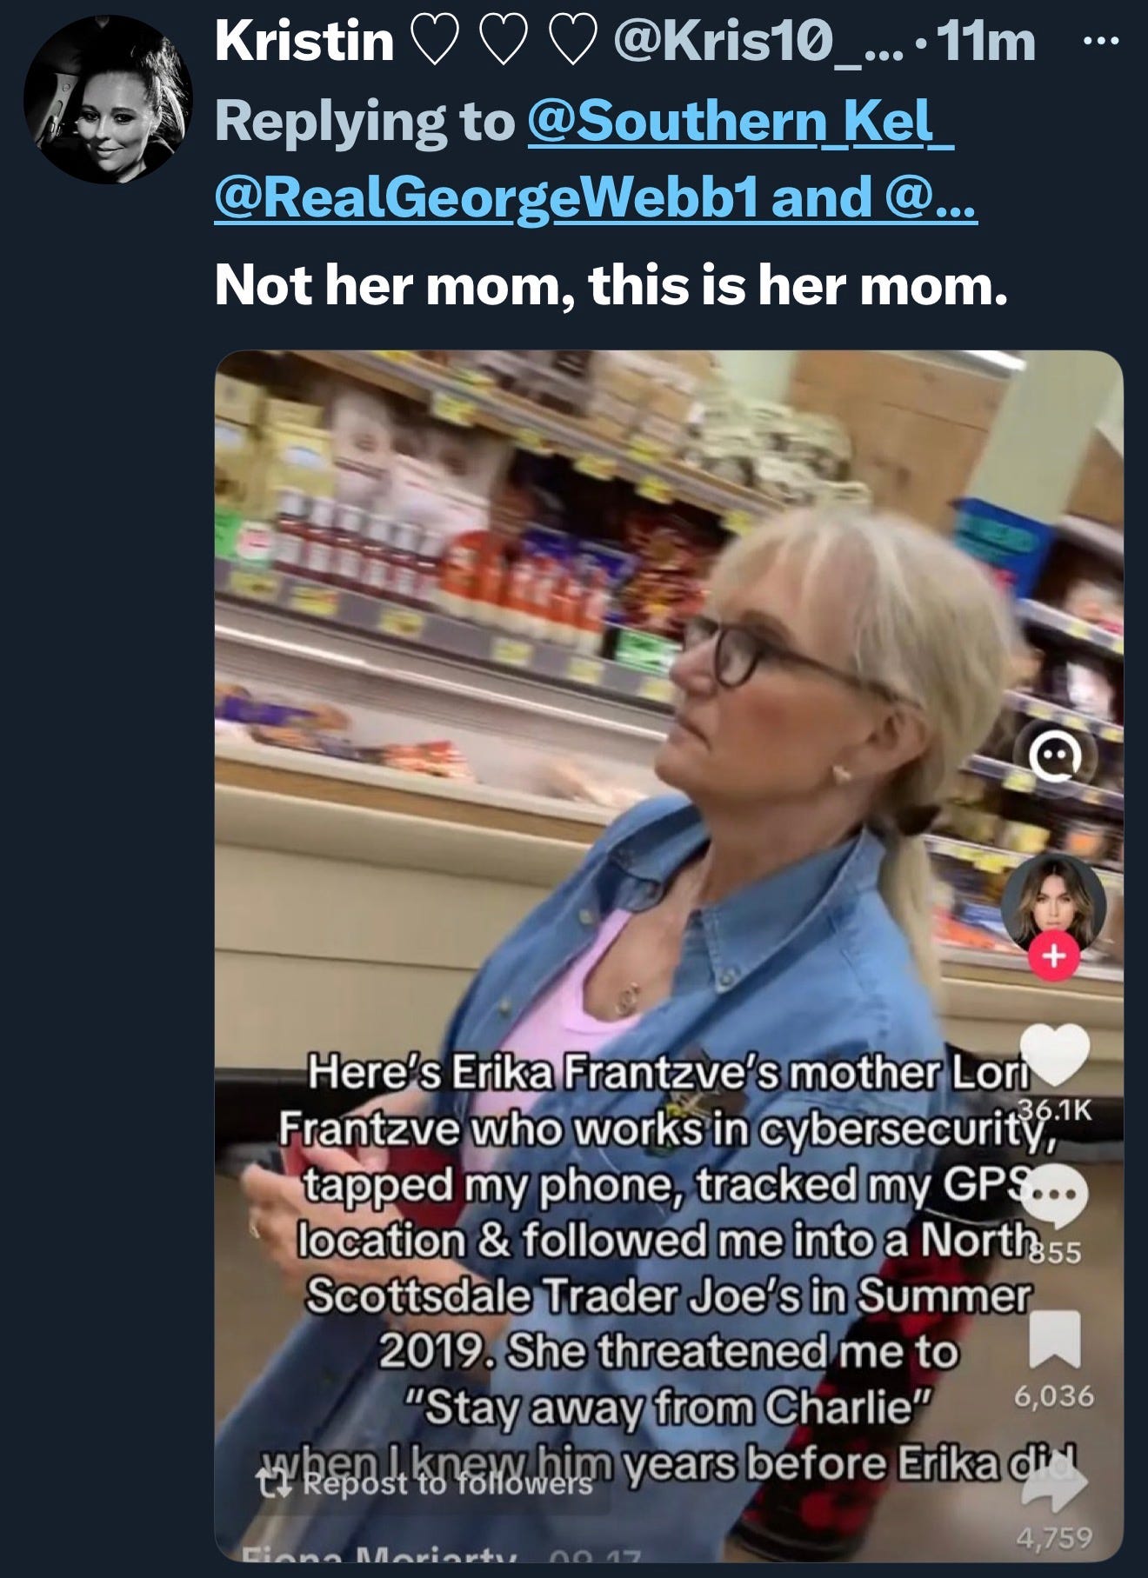Click the round face icon above the creator avatar
This screenshot has height=1578, width=1148.
point(1055,761)
